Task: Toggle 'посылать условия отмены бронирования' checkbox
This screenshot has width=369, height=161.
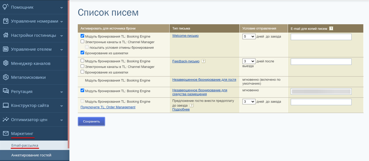Action: click(x=87, y=47)
